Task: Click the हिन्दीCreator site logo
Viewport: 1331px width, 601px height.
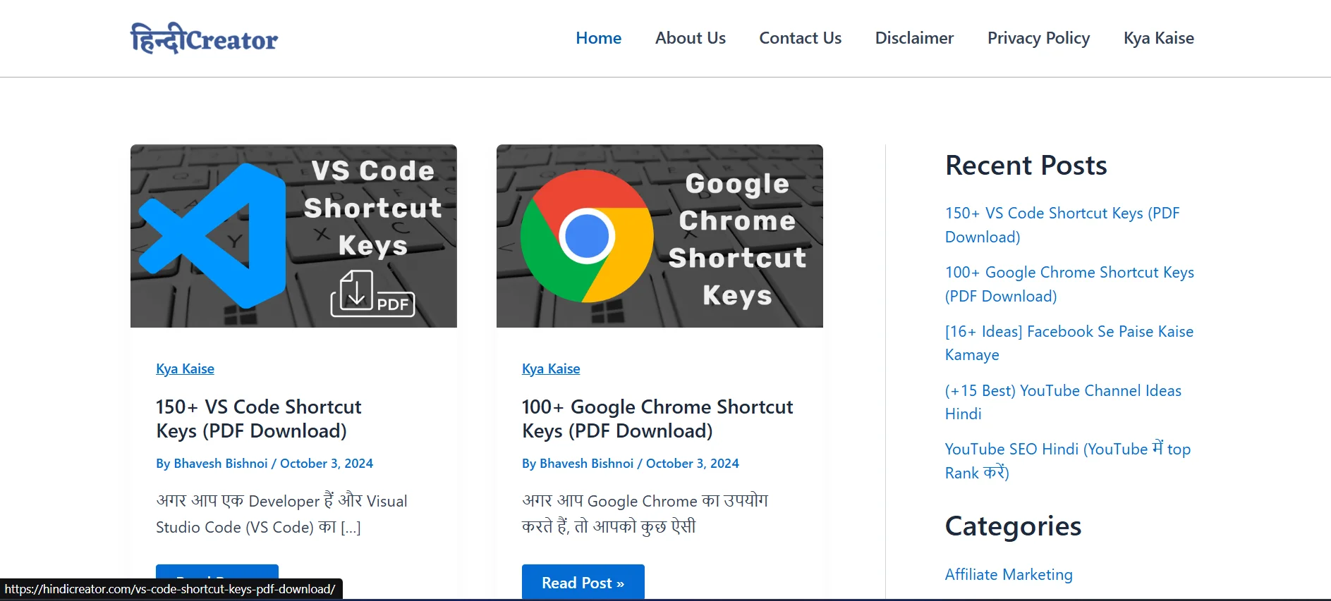Action: coord(204,38)
